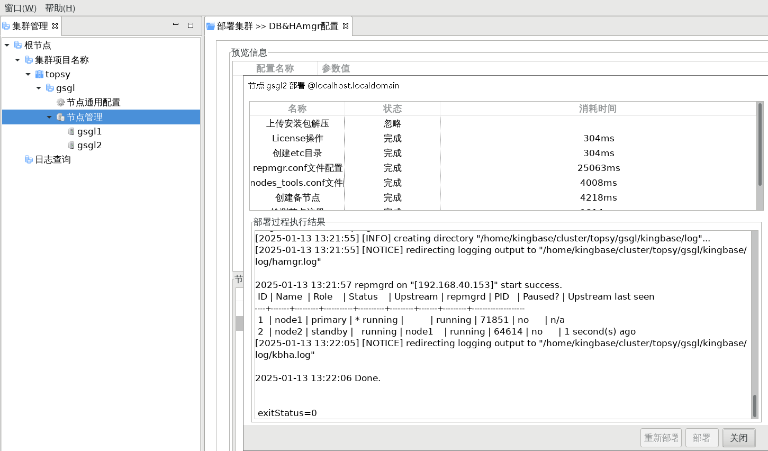Maximize the 集群管理 panel
Viewport: 768px width, 451px height.
click(x=191, y=25)
